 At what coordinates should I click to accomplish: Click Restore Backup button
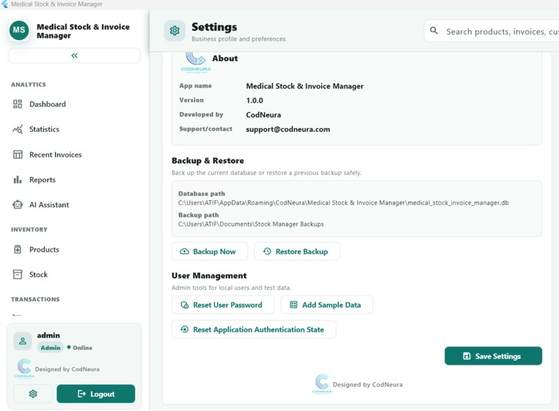(297, 251)
